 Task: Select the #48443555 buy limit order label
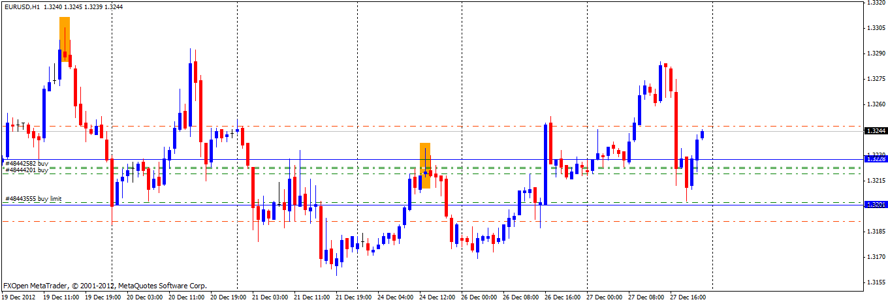(x=33, y=198)
